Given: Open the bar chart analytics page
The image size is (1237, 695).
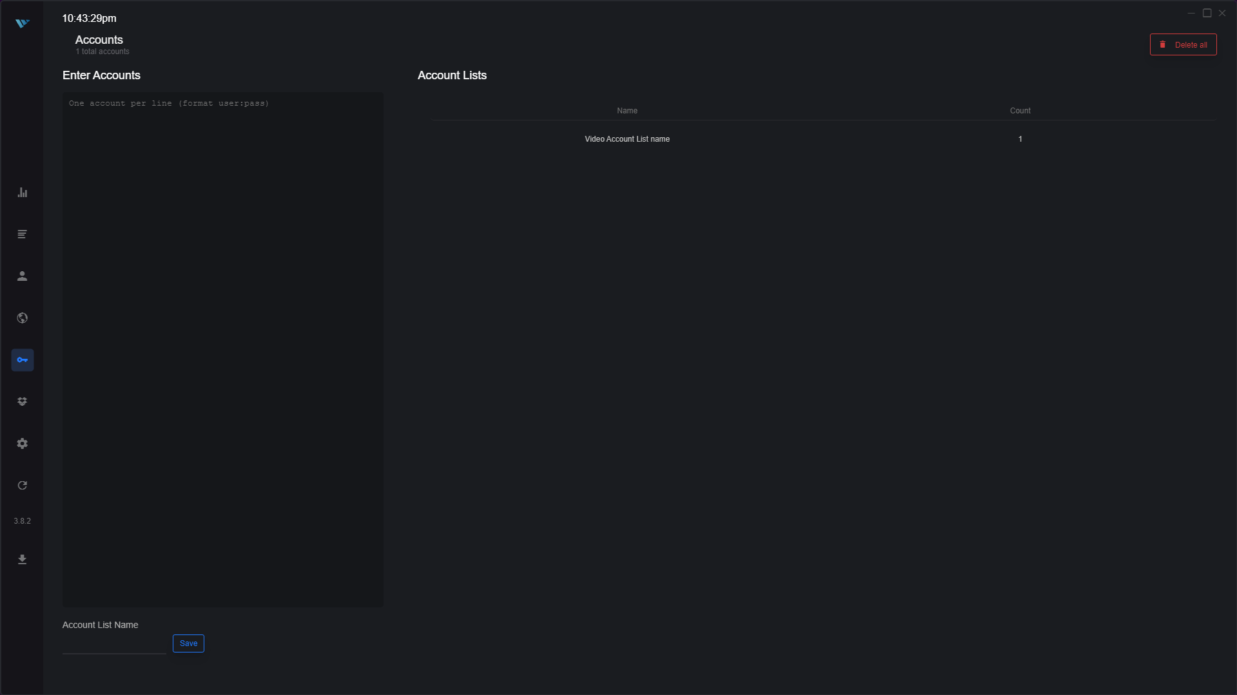Looking at the screenshot, I should click(x=23, y=193).
